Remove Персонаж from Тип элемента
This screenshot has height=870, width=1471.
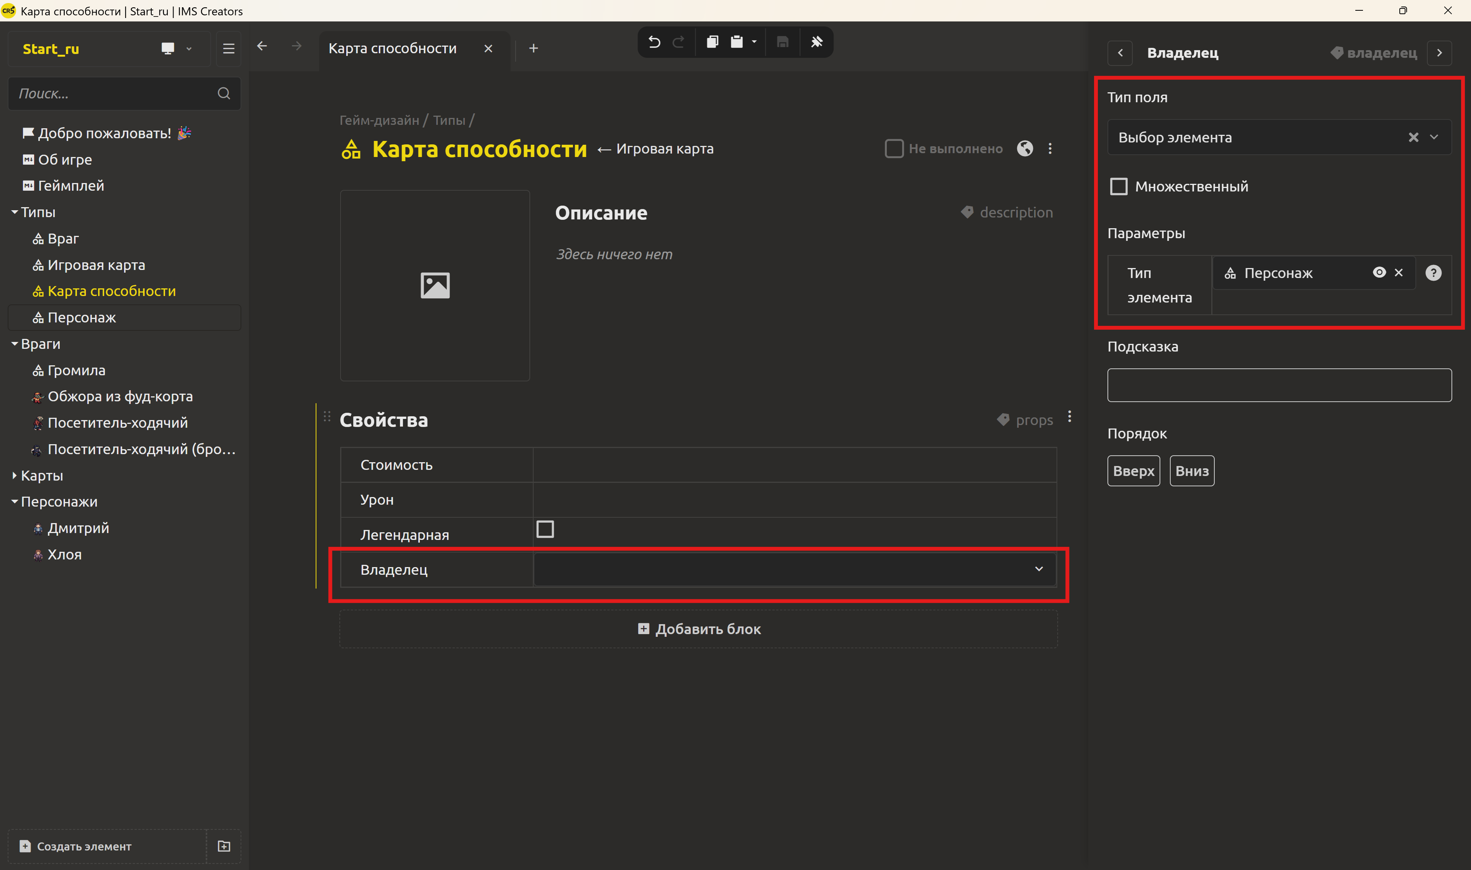coord(1399,272)
